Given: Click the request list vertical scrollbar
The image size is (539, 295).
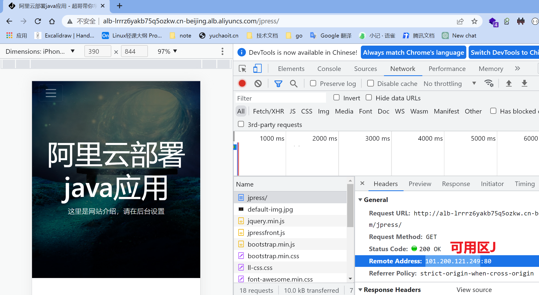Looking at the screenshot, I should coord(350,205).
